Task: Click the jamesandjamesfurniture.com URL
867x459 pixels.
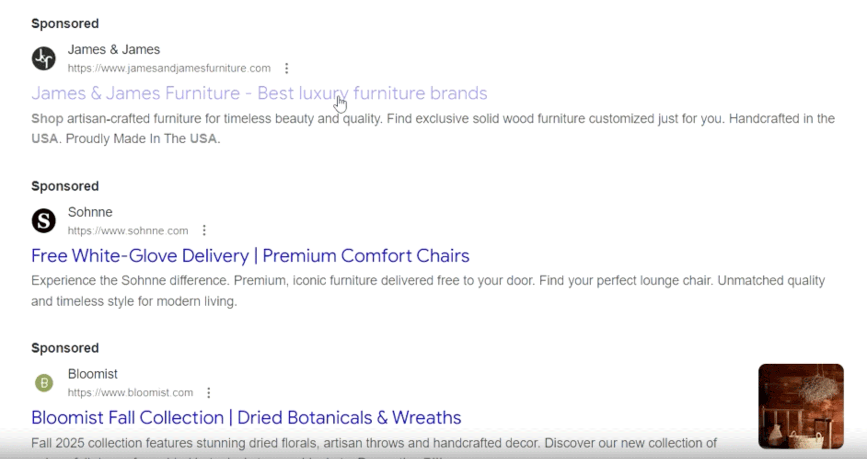Action: click(x=169, y=68)
